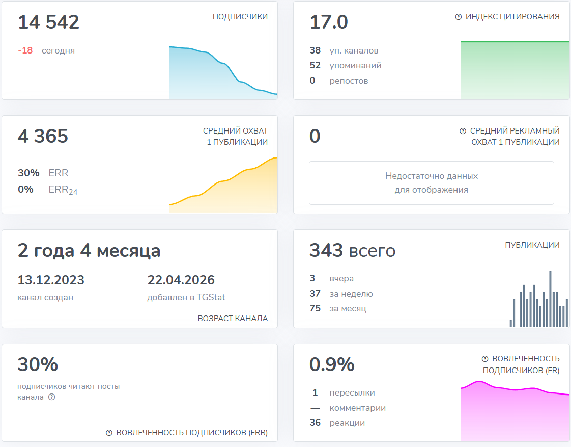Viewport: 571px width, 447px height.
Task: Open help for ВОВЛЕЧЕННОСТЬ ПОДПИСЧИКОВ (ERR)
Action: click(110, 433)
